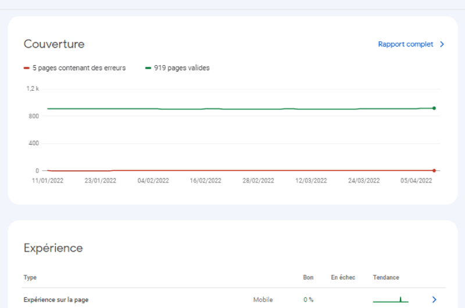Click the 28/02/2022 axis date
Image resolution: width=465 pixels, height=308 pixels.
click(258, 181)
